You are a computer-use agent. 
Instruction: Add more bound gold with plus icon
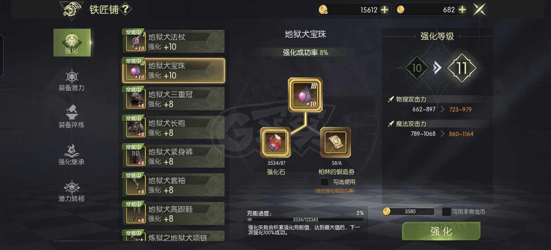coord(385,10)
